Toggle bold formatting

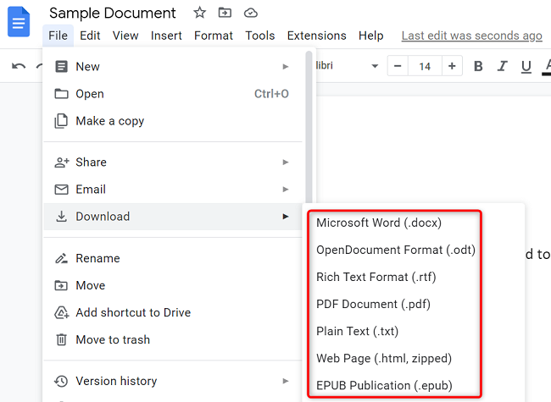point(478,66)
